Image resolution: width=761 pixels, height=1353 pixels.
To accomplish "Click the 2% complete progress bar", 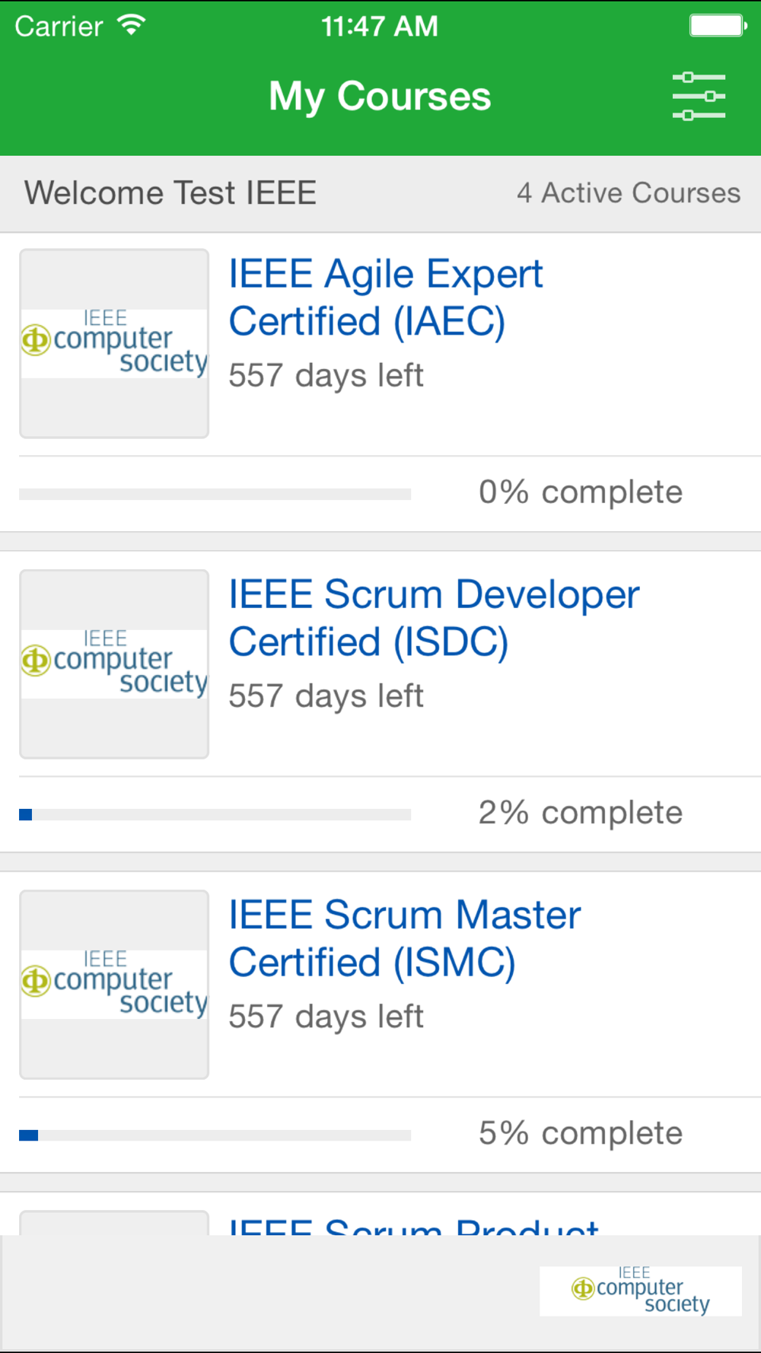I will point(215,815).
